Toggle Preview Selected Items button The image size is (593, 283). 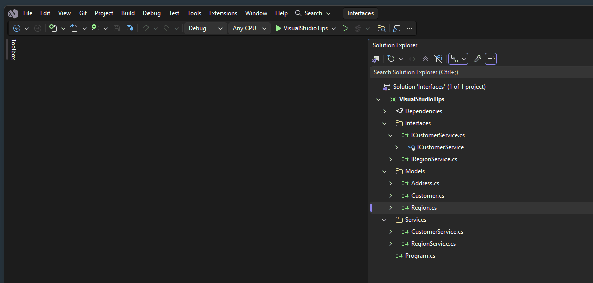[490, 59]
